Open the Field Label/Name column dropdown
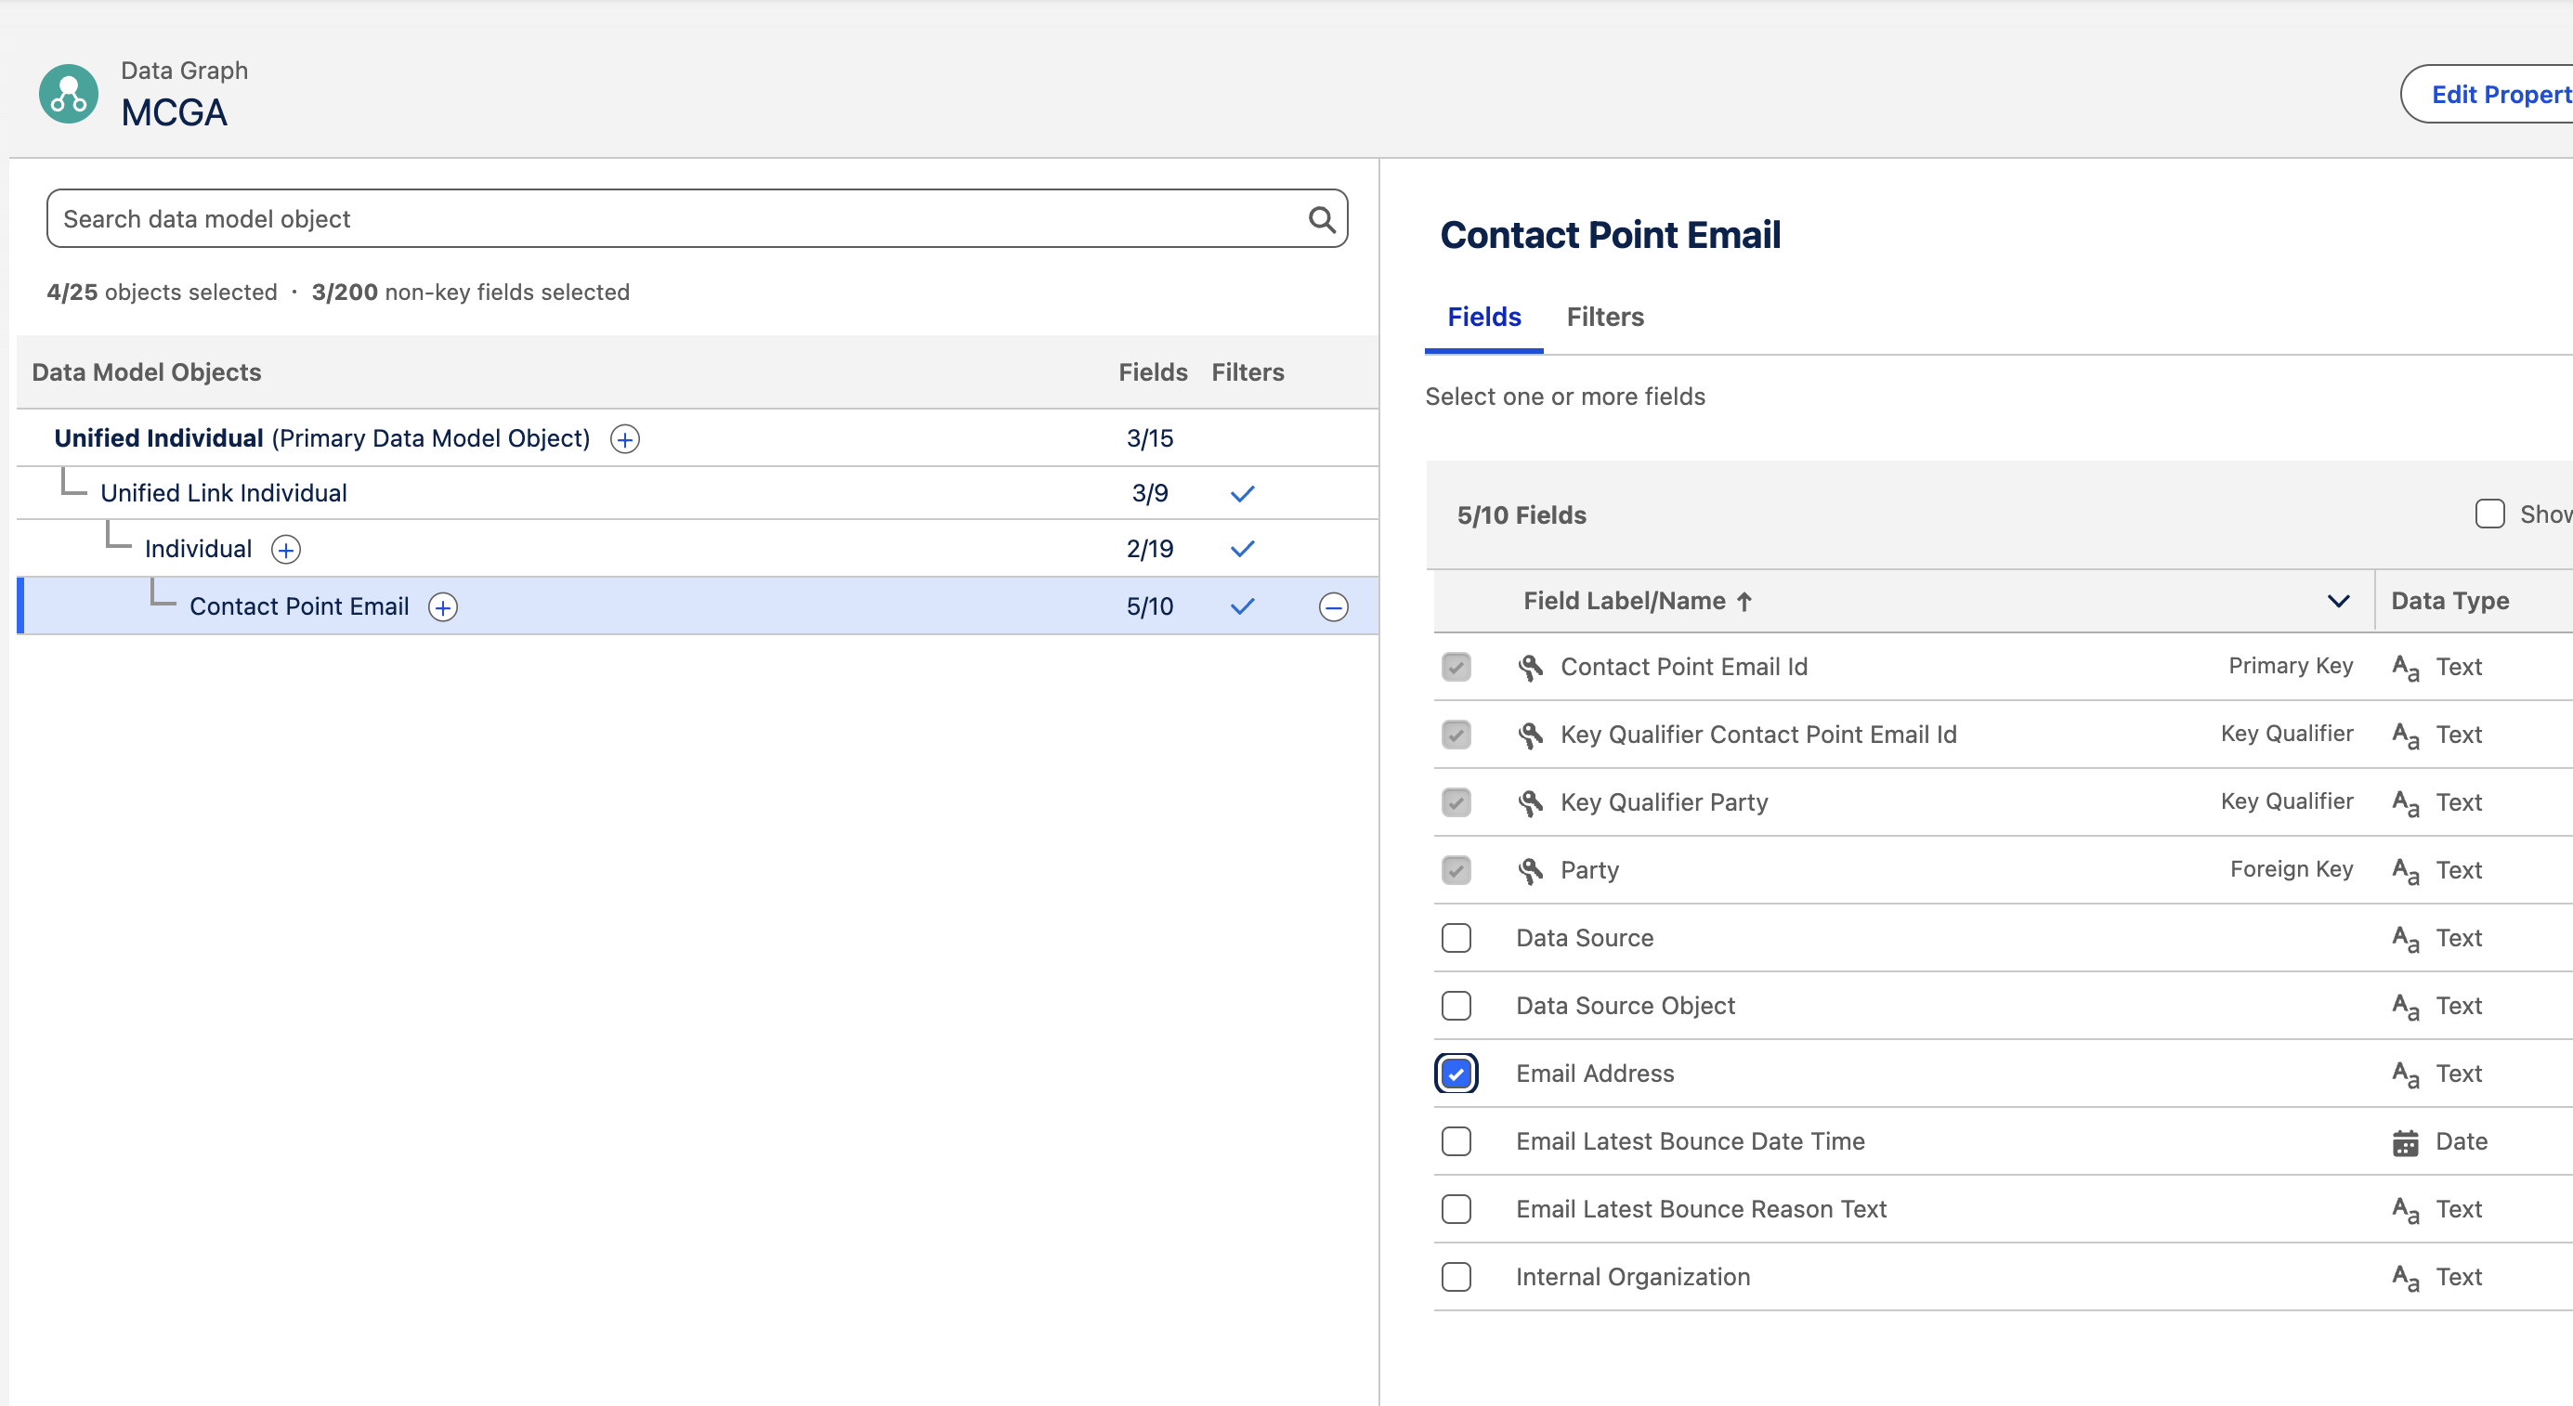The image size is (2573, 1406). click(x=2337, y=601)
